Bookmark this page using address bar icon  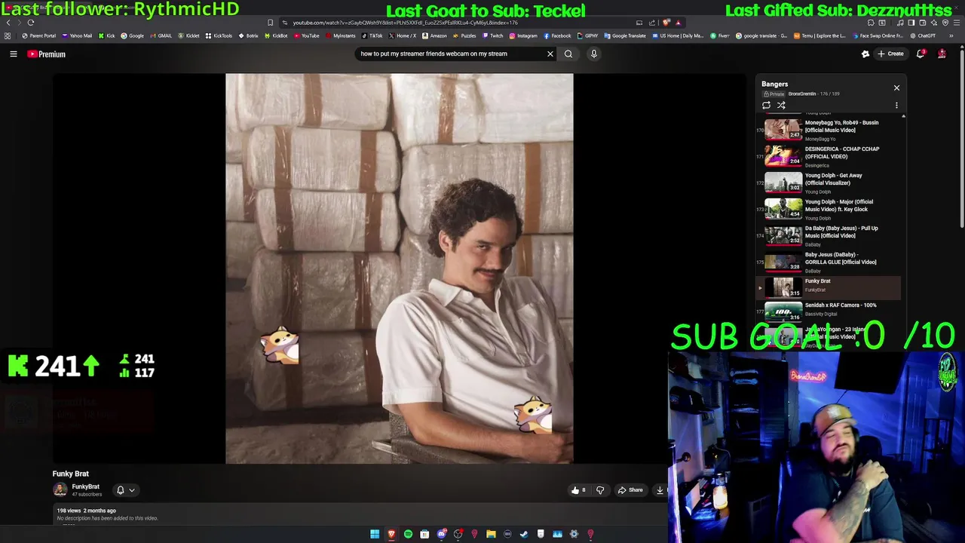click(270, 23)
